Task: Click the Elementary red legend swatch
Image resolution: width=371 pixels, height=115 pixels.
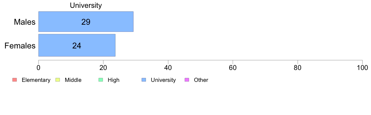Action: click(14, 80)
